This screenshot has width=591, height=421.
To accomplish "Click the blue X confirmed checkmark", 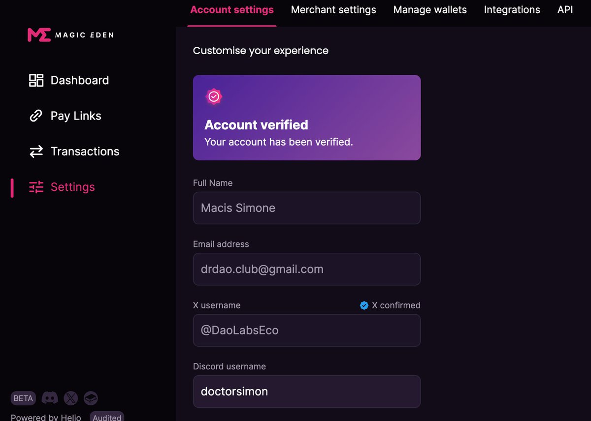I will 364,305.
